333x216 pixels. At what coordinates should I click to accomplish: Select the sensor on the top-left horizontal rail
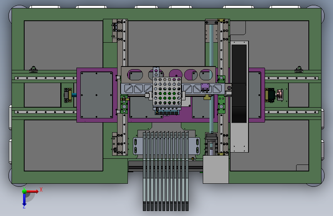pyautogui.click(x=33, y=69)
